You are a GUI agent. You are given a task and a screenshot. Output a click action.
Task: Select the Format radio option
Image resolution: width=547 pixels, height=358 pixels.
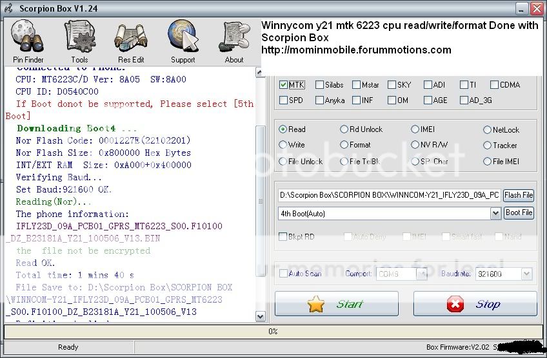[344, 144]
